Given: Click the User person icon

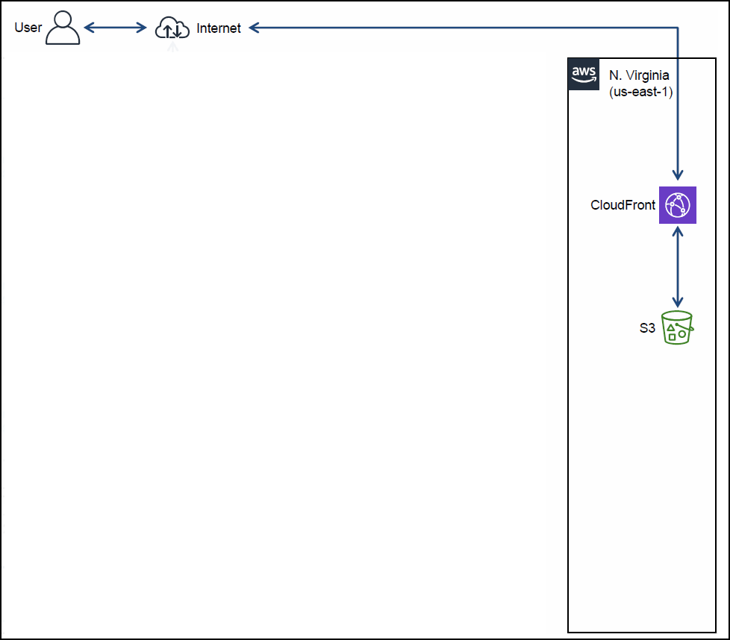Looking at the screenshot, I should point(63,28).
